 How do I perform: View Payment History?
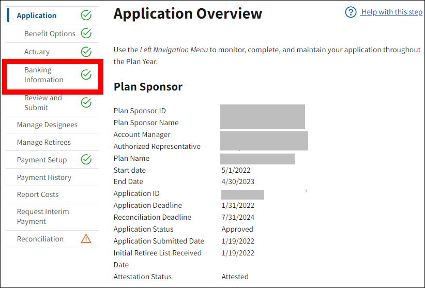point(44,177)
